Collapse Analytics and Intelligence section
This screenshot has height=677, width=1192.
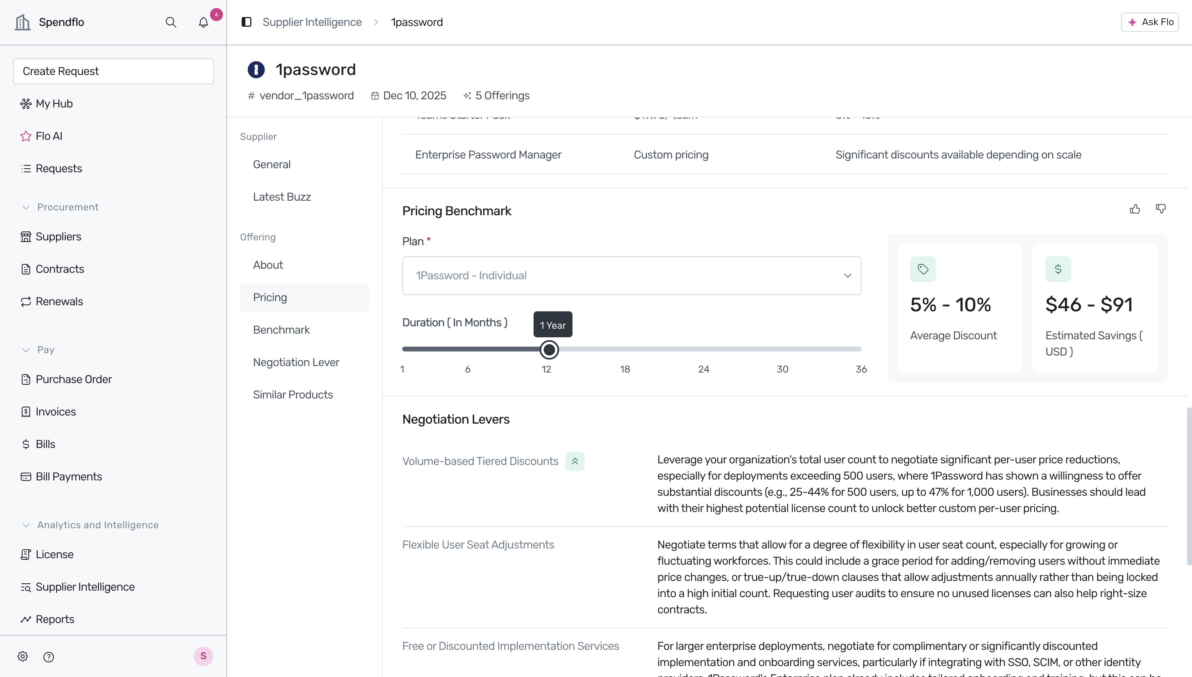click(26, 525)
